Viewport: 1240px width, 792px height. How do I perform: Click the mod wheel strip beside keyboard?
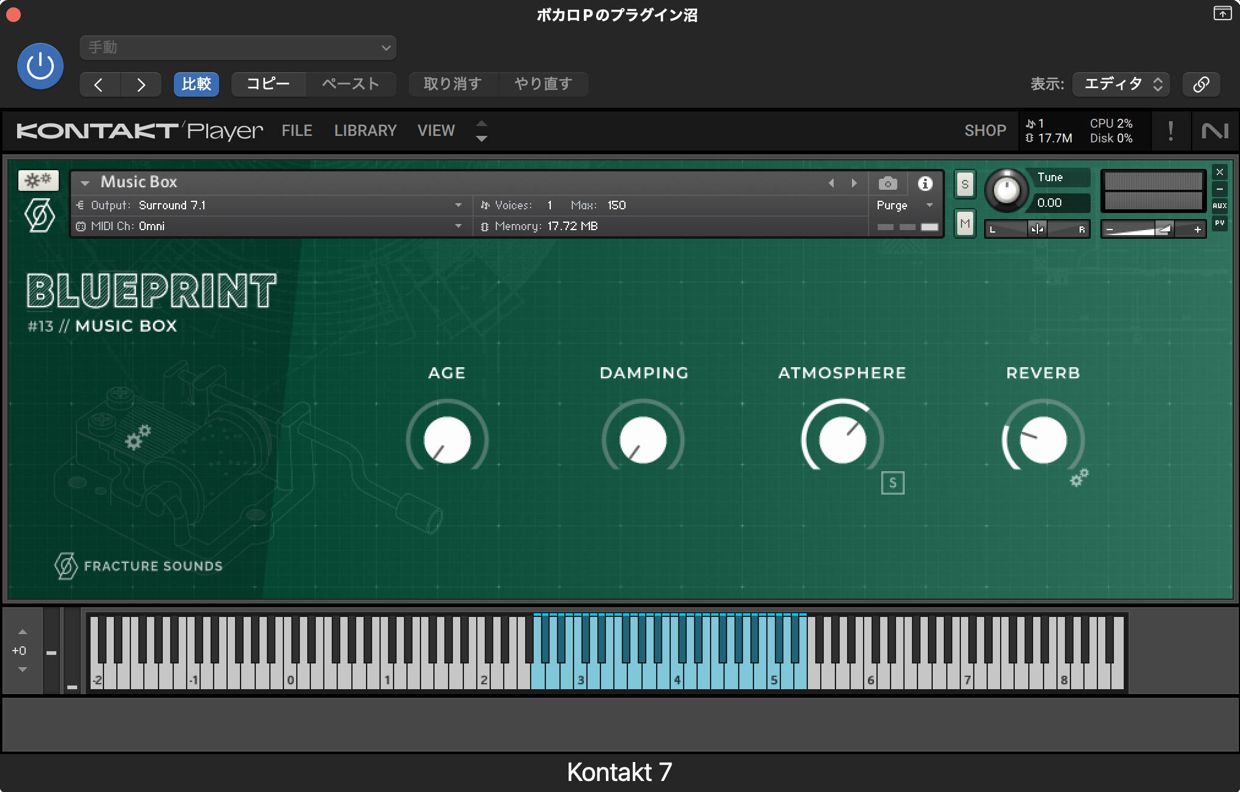(72, 650)
